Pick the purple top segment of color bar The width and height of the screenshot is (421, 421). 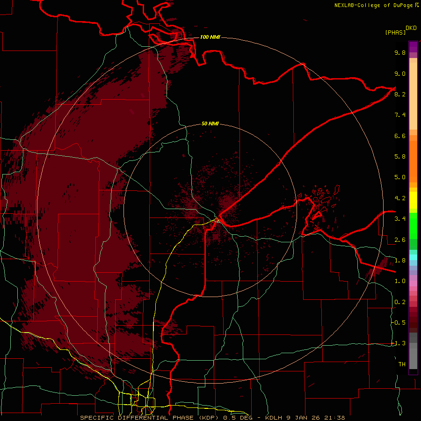[413, 47]
